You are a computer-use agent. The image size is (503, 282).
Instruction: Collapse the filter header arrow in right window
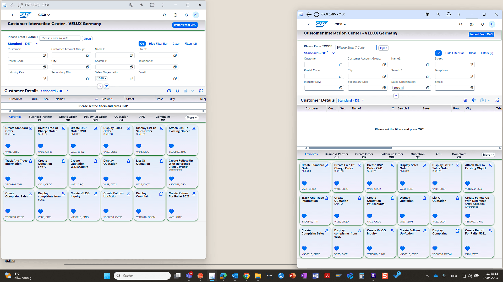(x=396, y=96)
